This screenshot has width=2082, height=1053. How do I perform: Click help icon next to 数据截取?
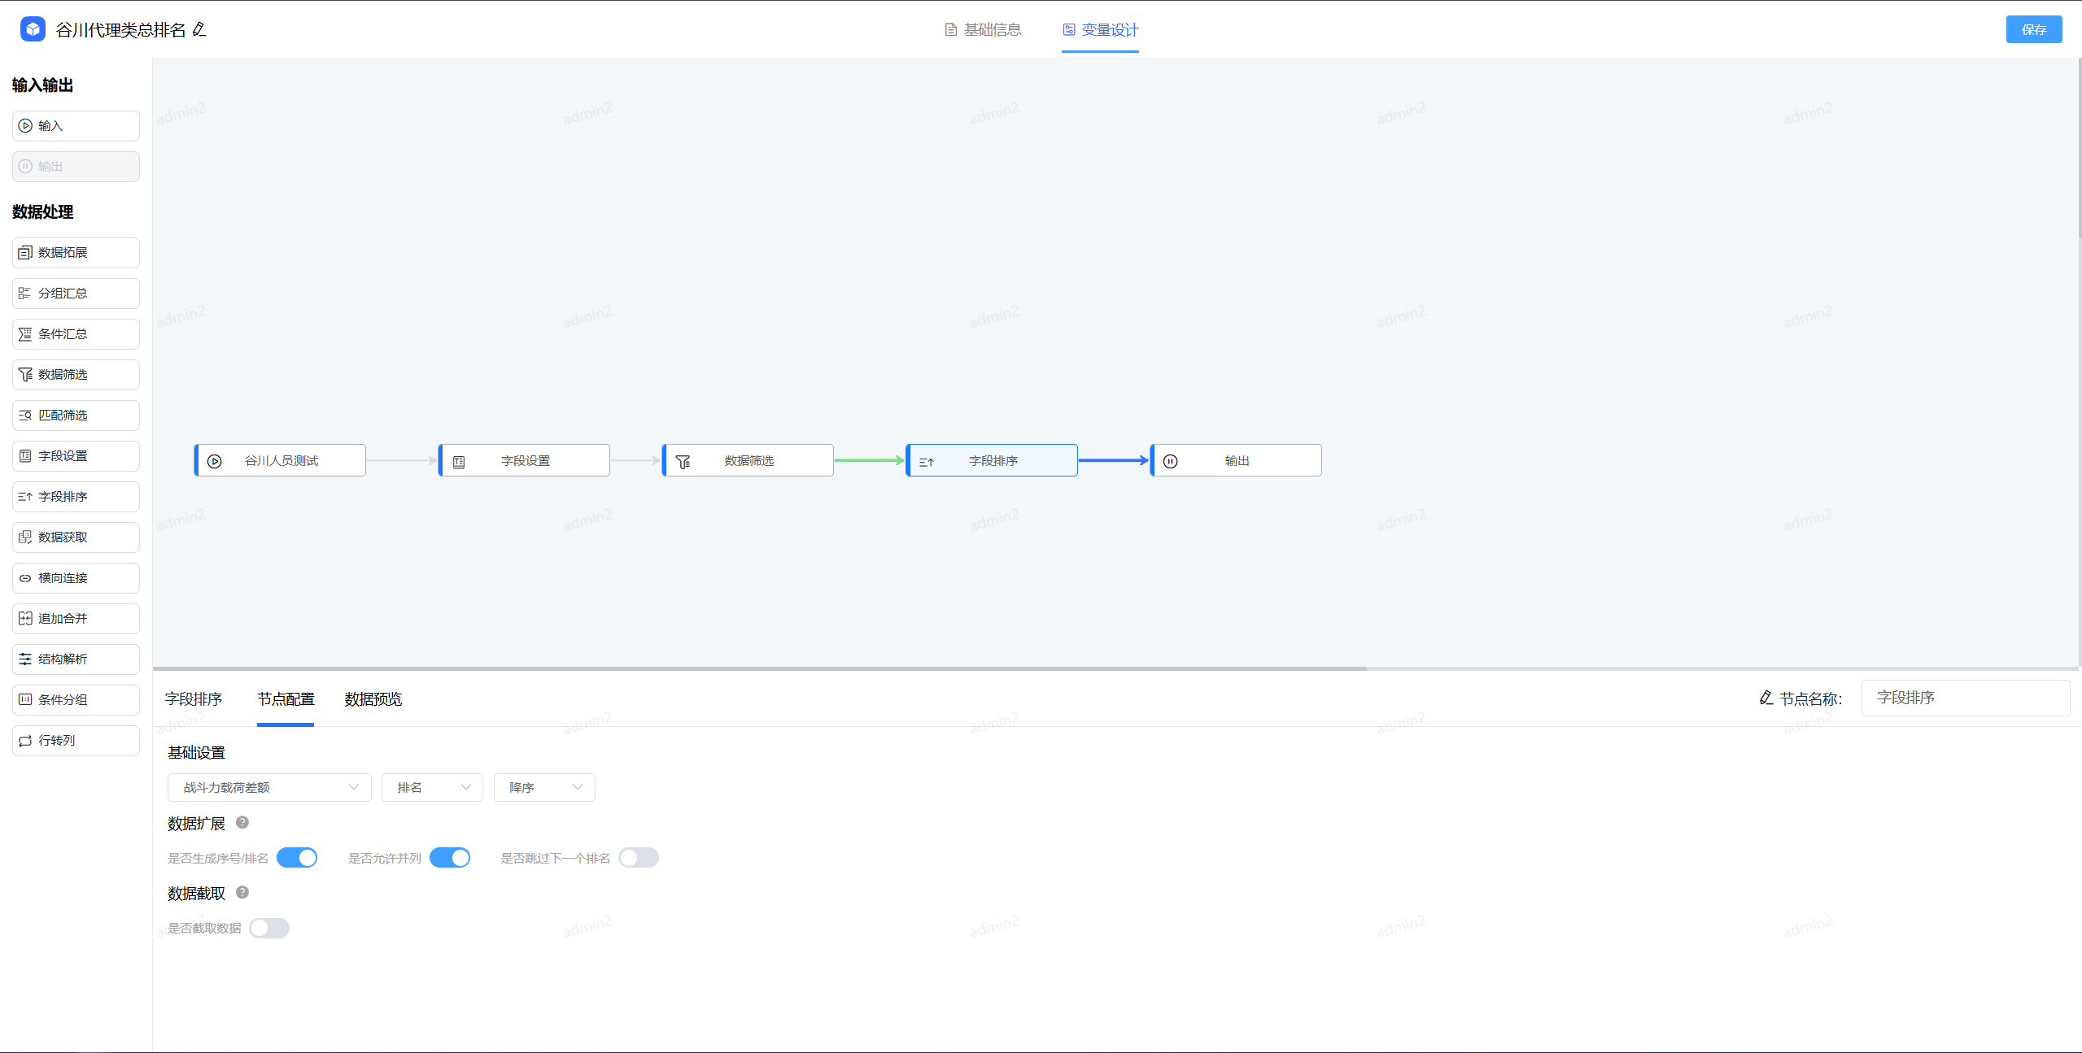[242, 892]
